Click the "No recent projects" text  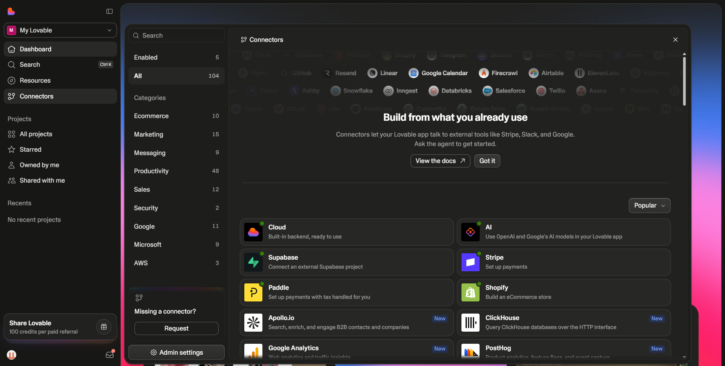(x=34, y=220)
